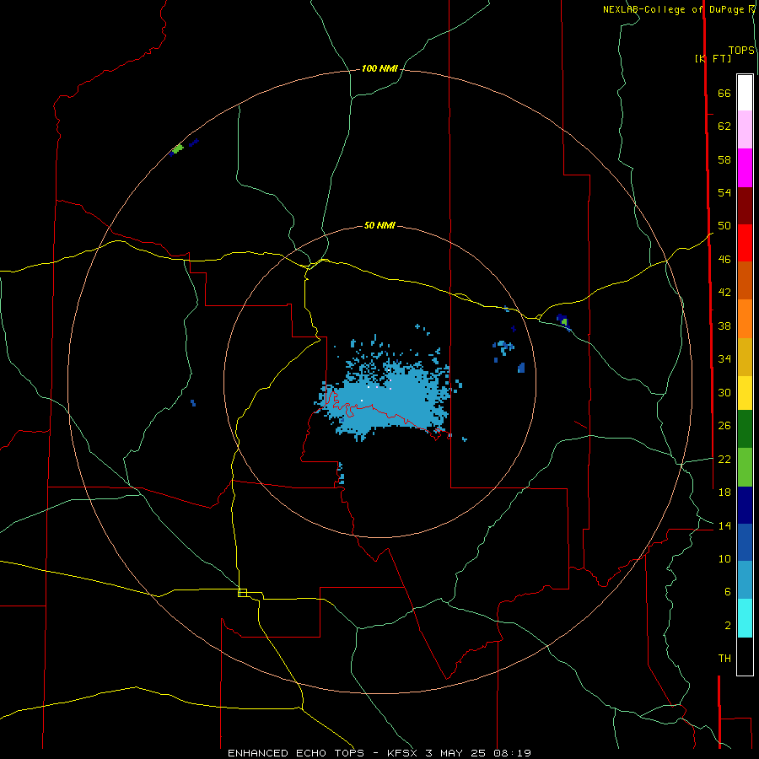
Task: Click the 'TOPS' legend heading
Action: click(x=741, y=50)
